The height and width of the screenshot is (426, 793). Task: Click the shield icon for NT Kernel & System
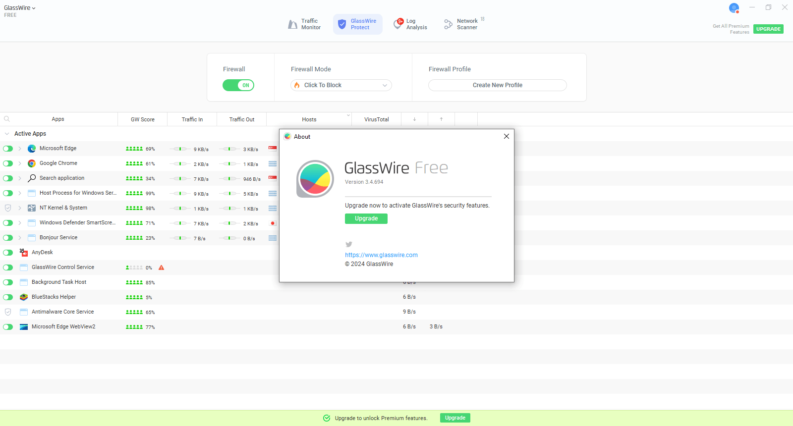[x=8, y=208]
